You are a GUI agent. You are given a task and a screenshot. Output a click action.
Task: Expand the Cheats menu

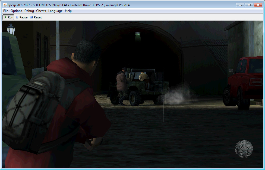pyautogui.click(x=41, y=11)
